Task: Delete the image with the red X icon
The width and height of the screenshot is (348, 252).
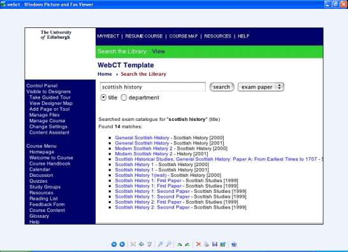Action: [198, 244]
